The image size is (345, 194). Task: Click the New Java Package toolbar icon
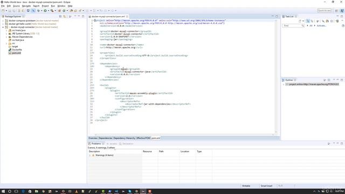60,11
